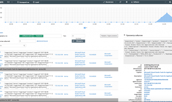Click the peak data point near 11:25
Viewport: 172px width, 102px height.
(x=167, y=13)
